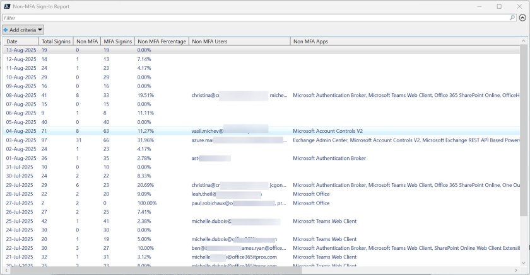Select the 29-Jul-2025 date cell
Screen dimensions: 530x275
pyautogui.click(x=20, y=185)
